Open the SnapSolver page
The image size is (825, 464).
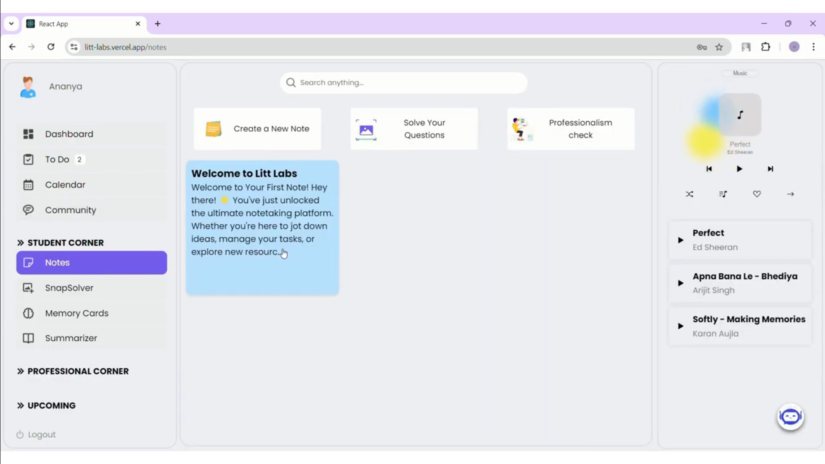pyautogui.click(x=69, y=288)
